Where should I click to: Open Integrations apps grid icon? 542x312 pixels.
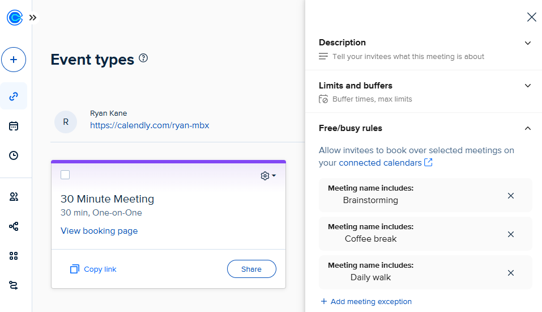click(14, 256)
